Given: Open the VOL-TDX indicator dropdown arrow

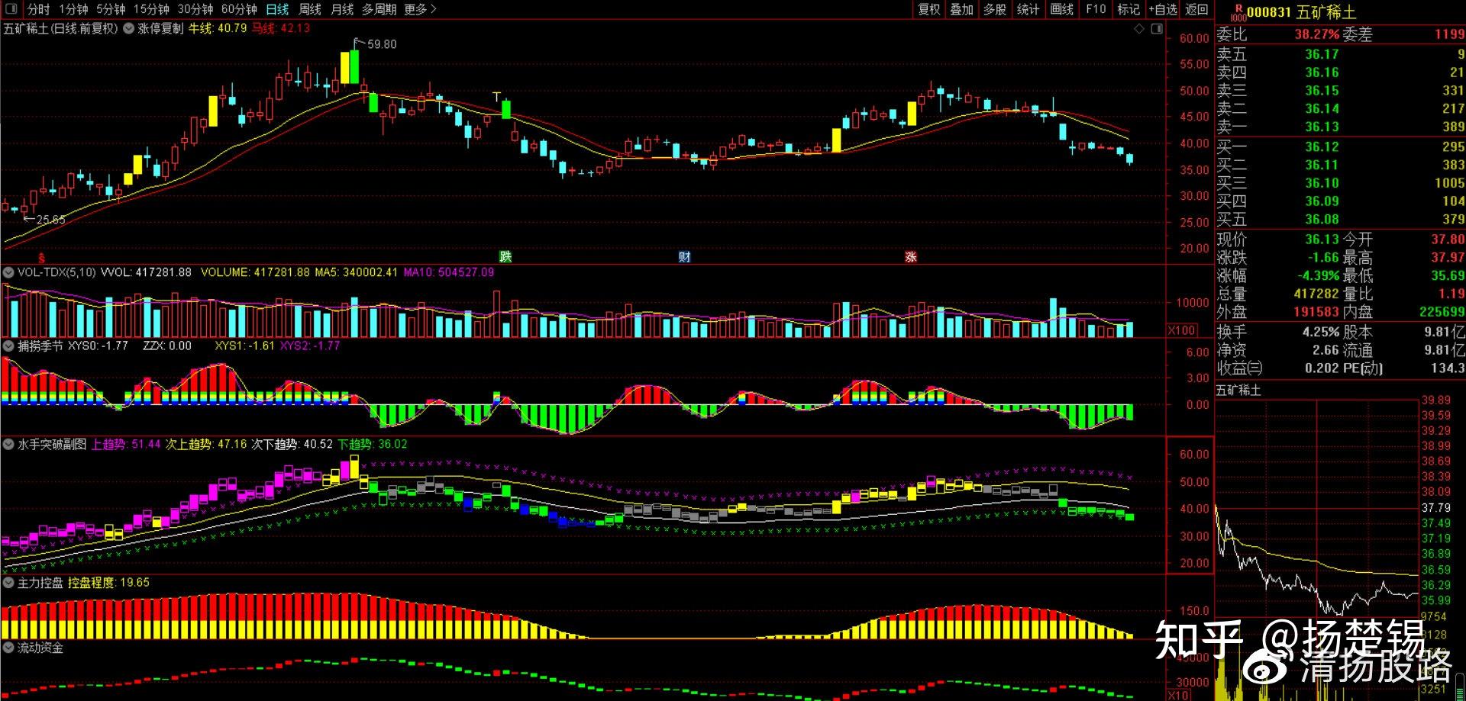Looking at the screenshot, I should tap(8, 272).
